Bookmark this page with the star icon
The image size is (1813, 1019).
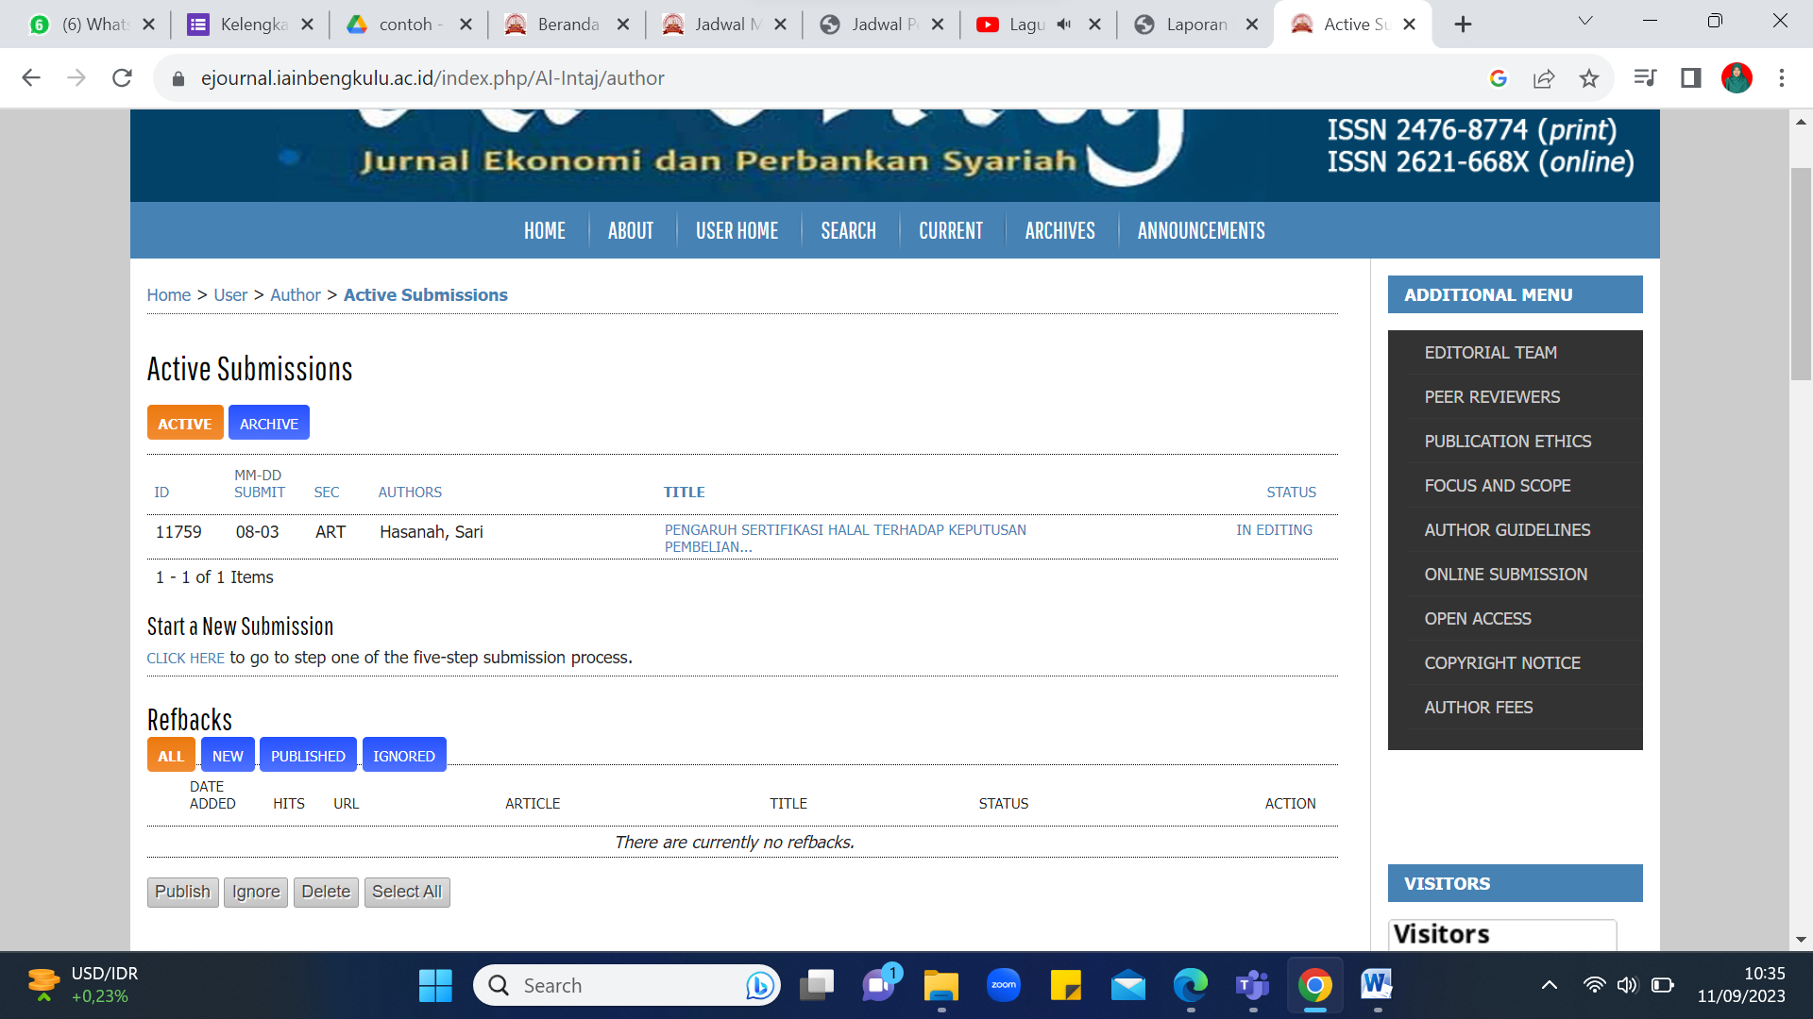pyautogui.click(x=1589, y=78)
